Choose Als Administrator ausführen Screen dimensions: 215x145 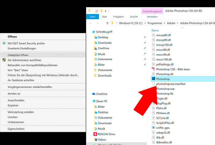click(x=44, y=60)
